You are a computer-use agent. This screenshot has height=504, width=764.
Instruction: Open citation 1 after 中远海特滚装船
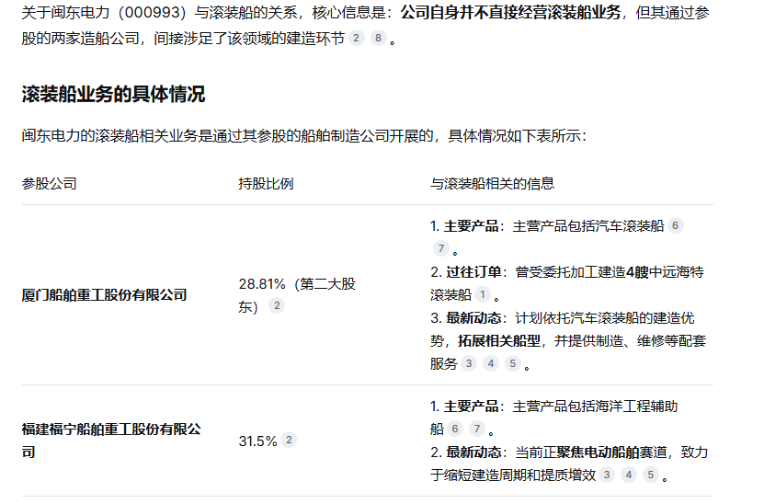pyautogui.click(x=483, y=294)
